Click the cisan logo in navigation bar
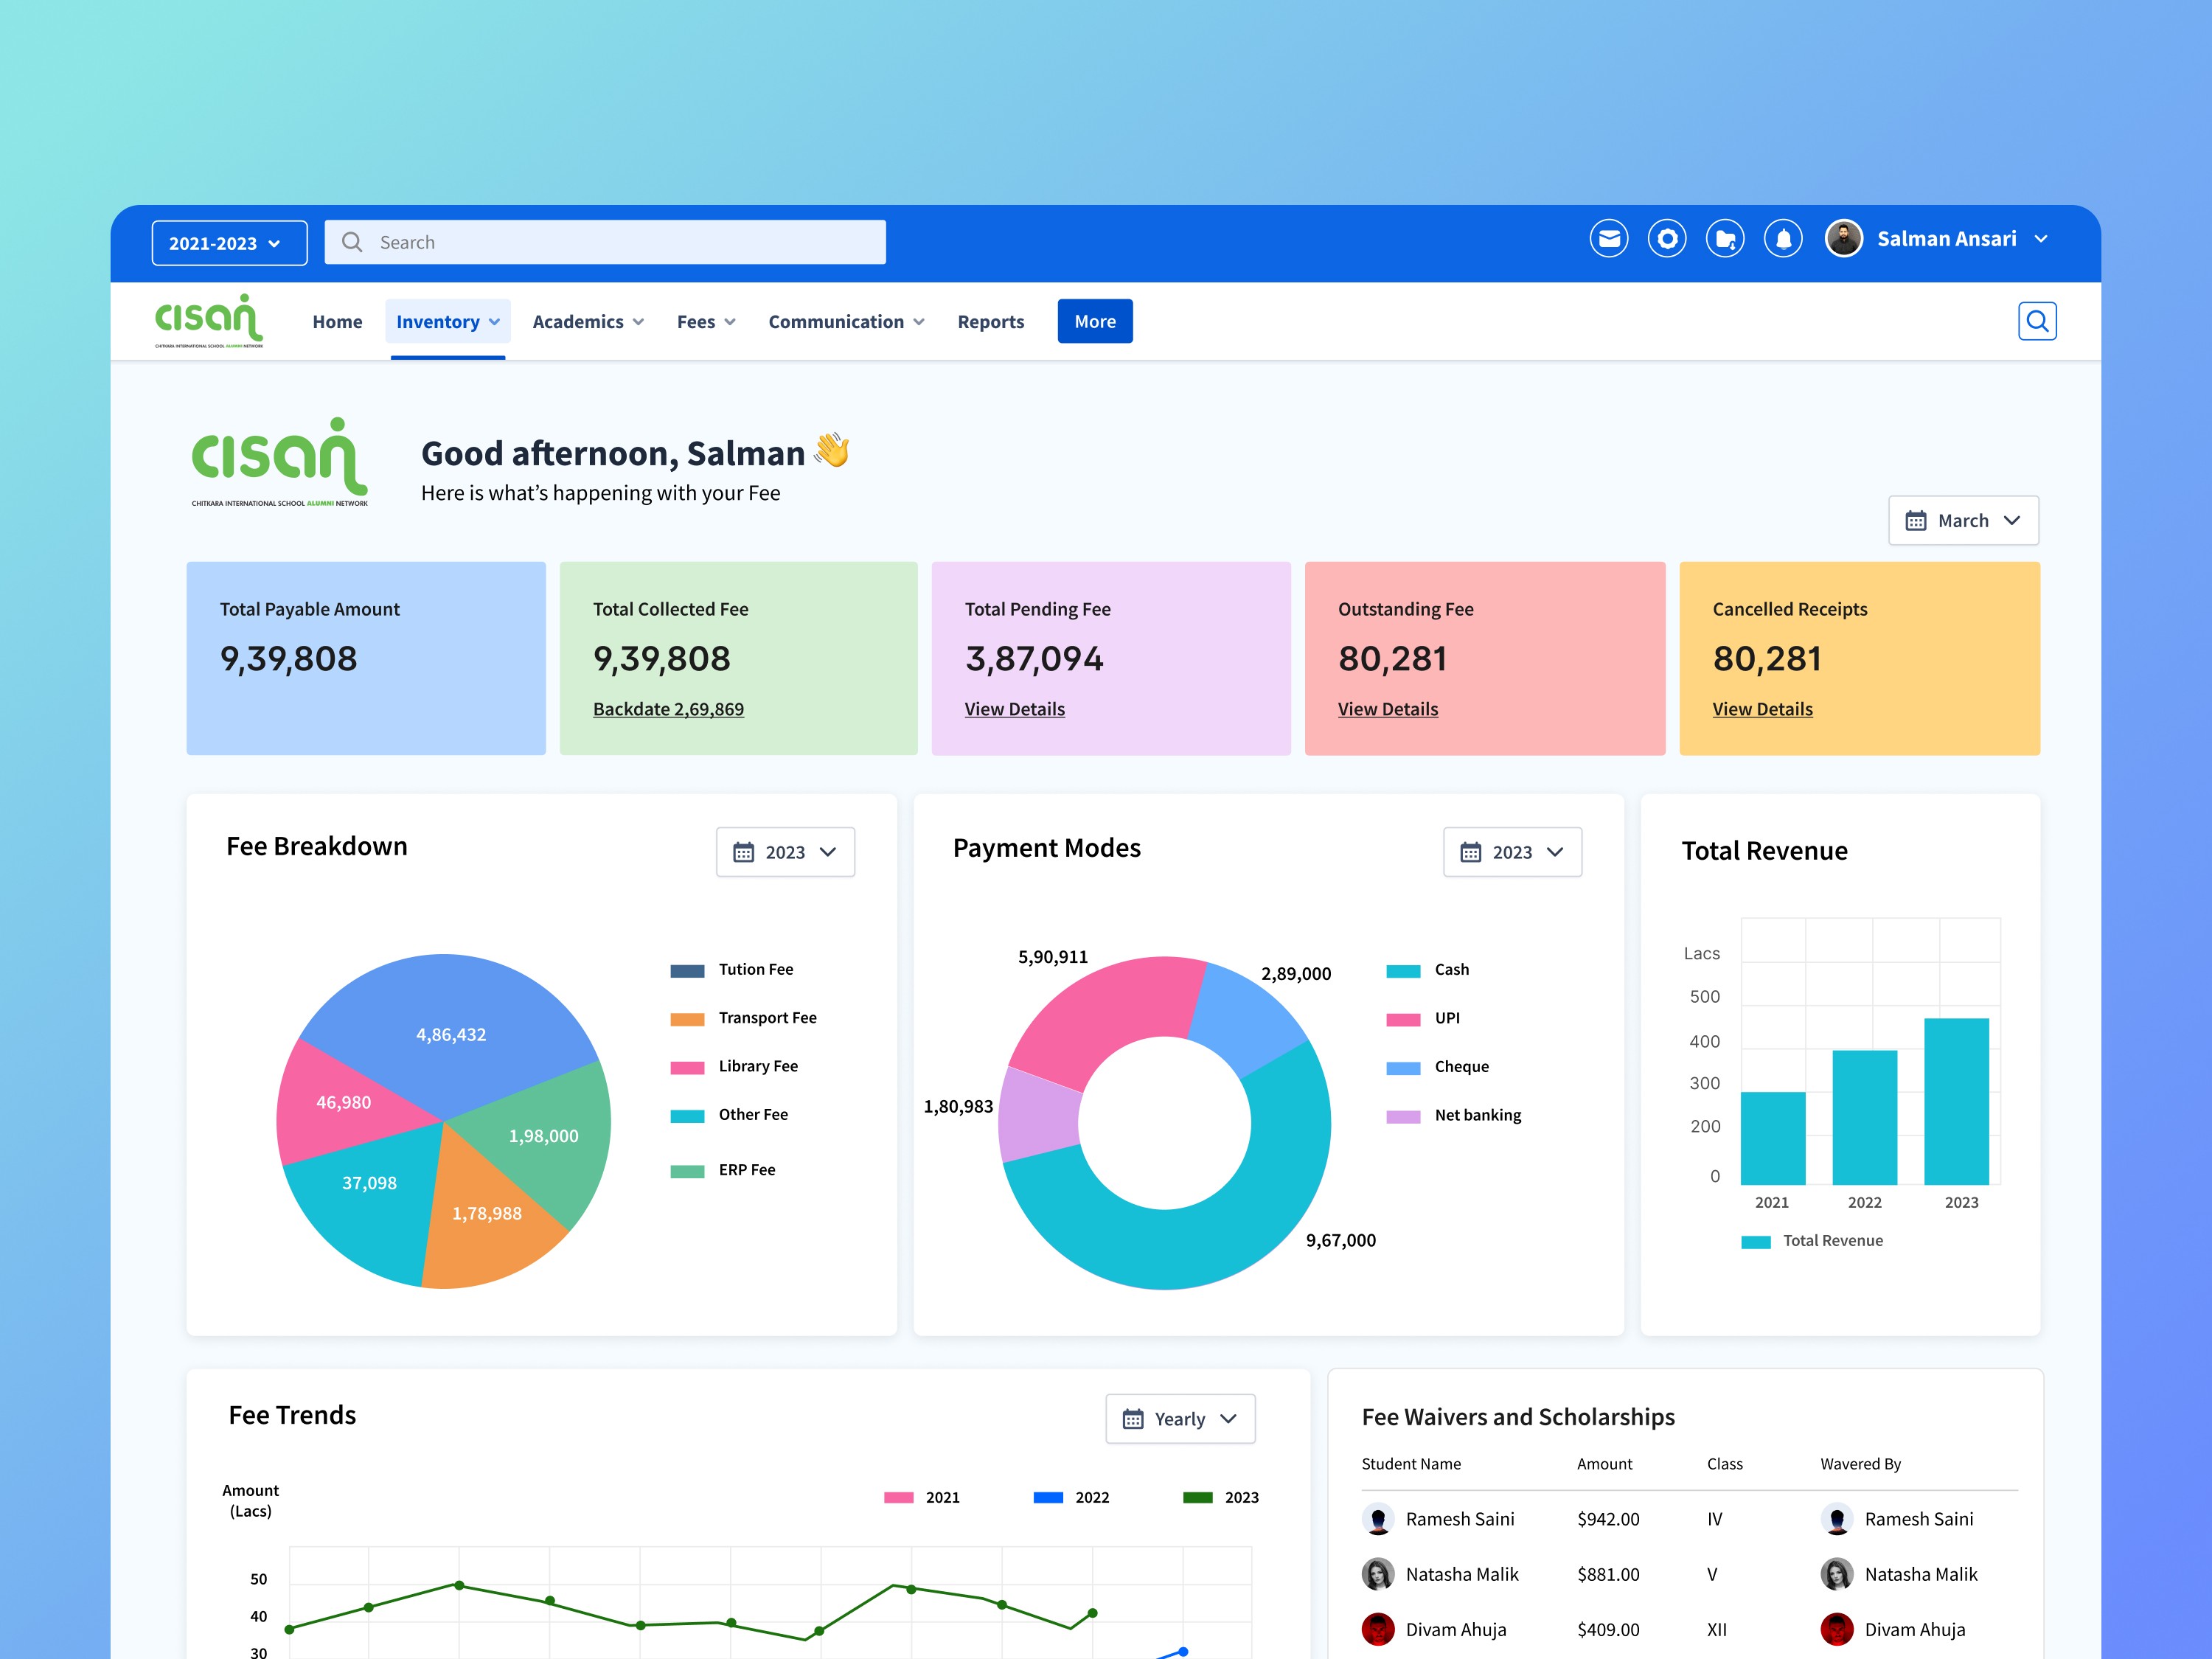Image resolution: width=2212 pixels, height=1659 pixels. coord(209,320)
